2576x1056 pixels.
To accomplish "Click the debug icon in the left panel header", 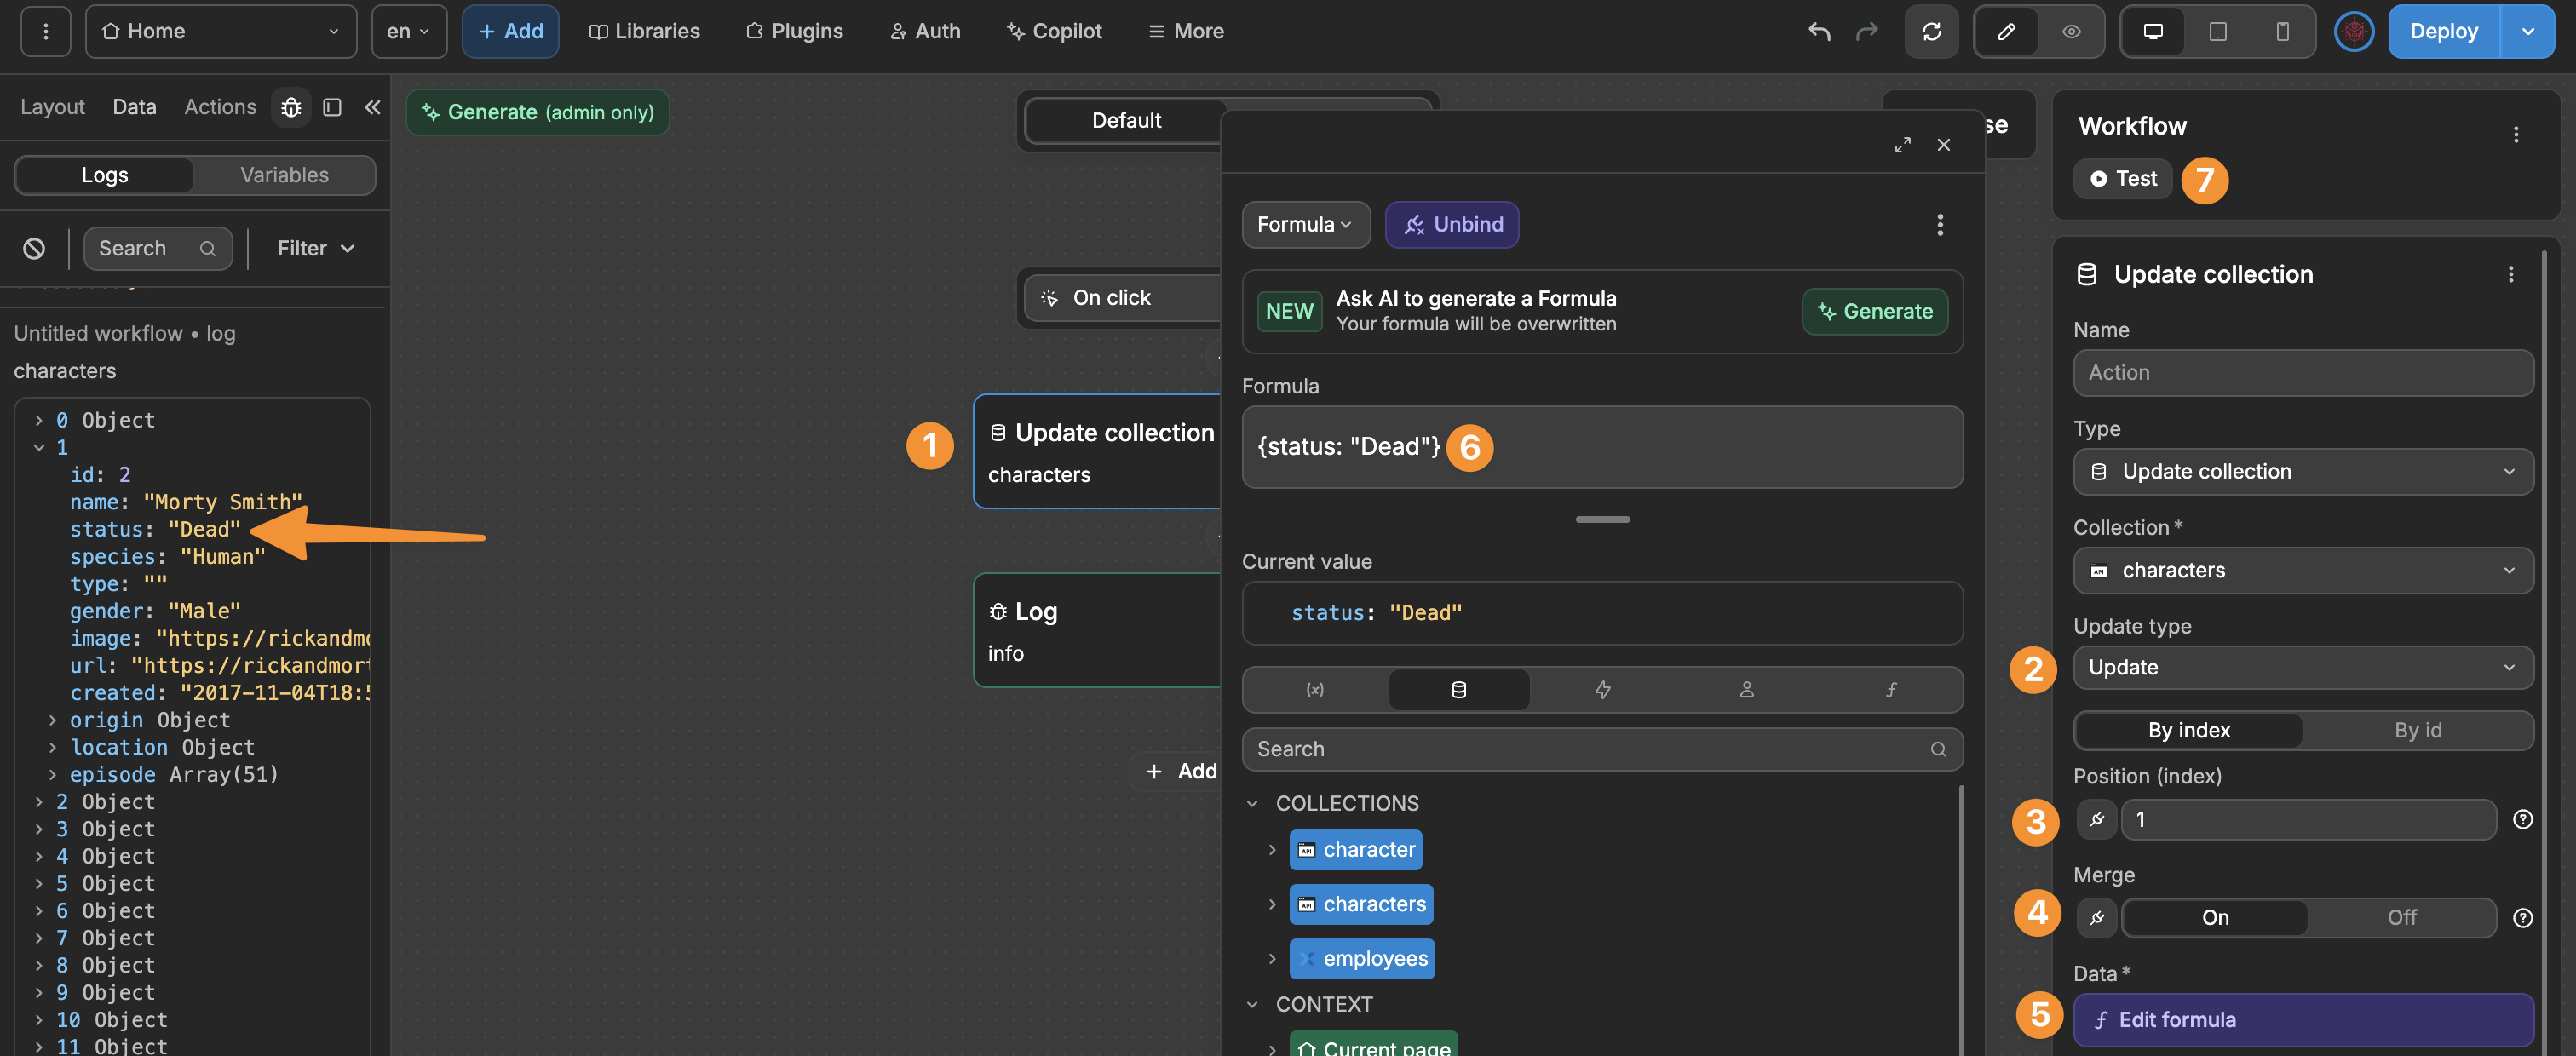I will (290, 107).
